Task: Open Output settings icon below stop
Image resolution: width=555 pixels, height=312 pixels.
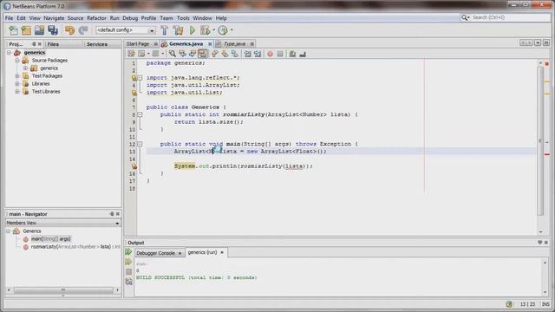Action: click(128, 282)
